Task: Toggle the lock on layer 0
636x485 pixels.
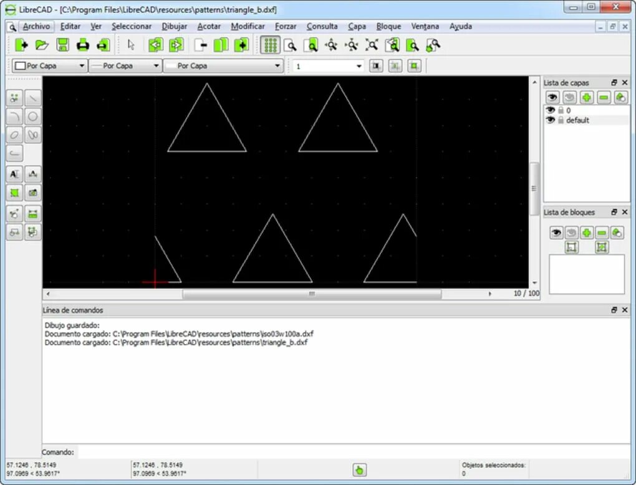Action: pos(561,110)
